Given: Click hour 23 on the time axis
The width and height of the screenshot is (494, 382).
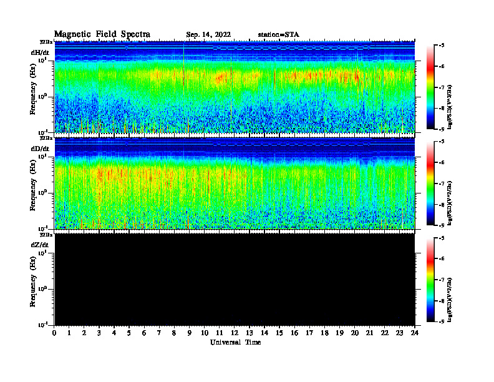Looking at the screenshot, I should click(400, 333).
